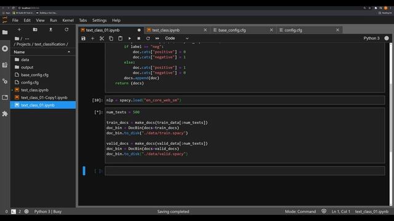The height and width of the screenshot is (221, 394).
Task: Click Mode: Command status text
Action: coord(300,211)
